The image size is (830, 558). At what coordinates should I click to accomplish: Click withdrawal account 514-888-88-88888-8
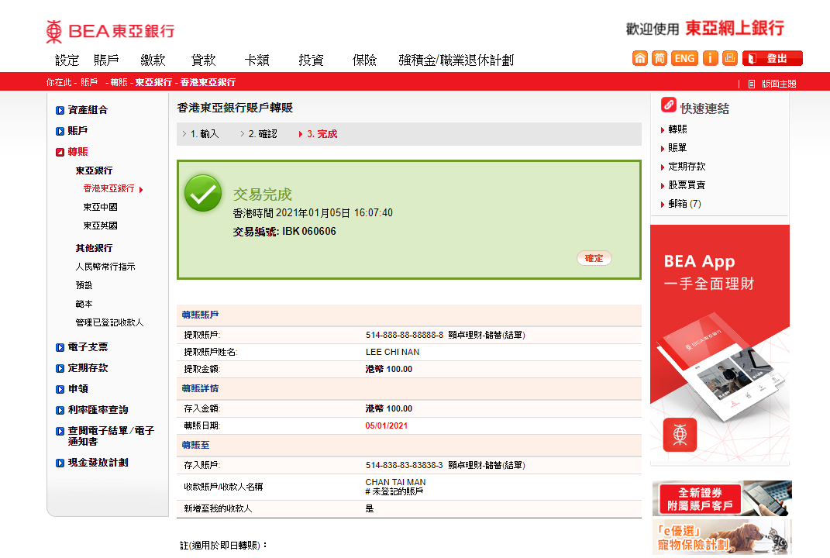coord(405,335)
